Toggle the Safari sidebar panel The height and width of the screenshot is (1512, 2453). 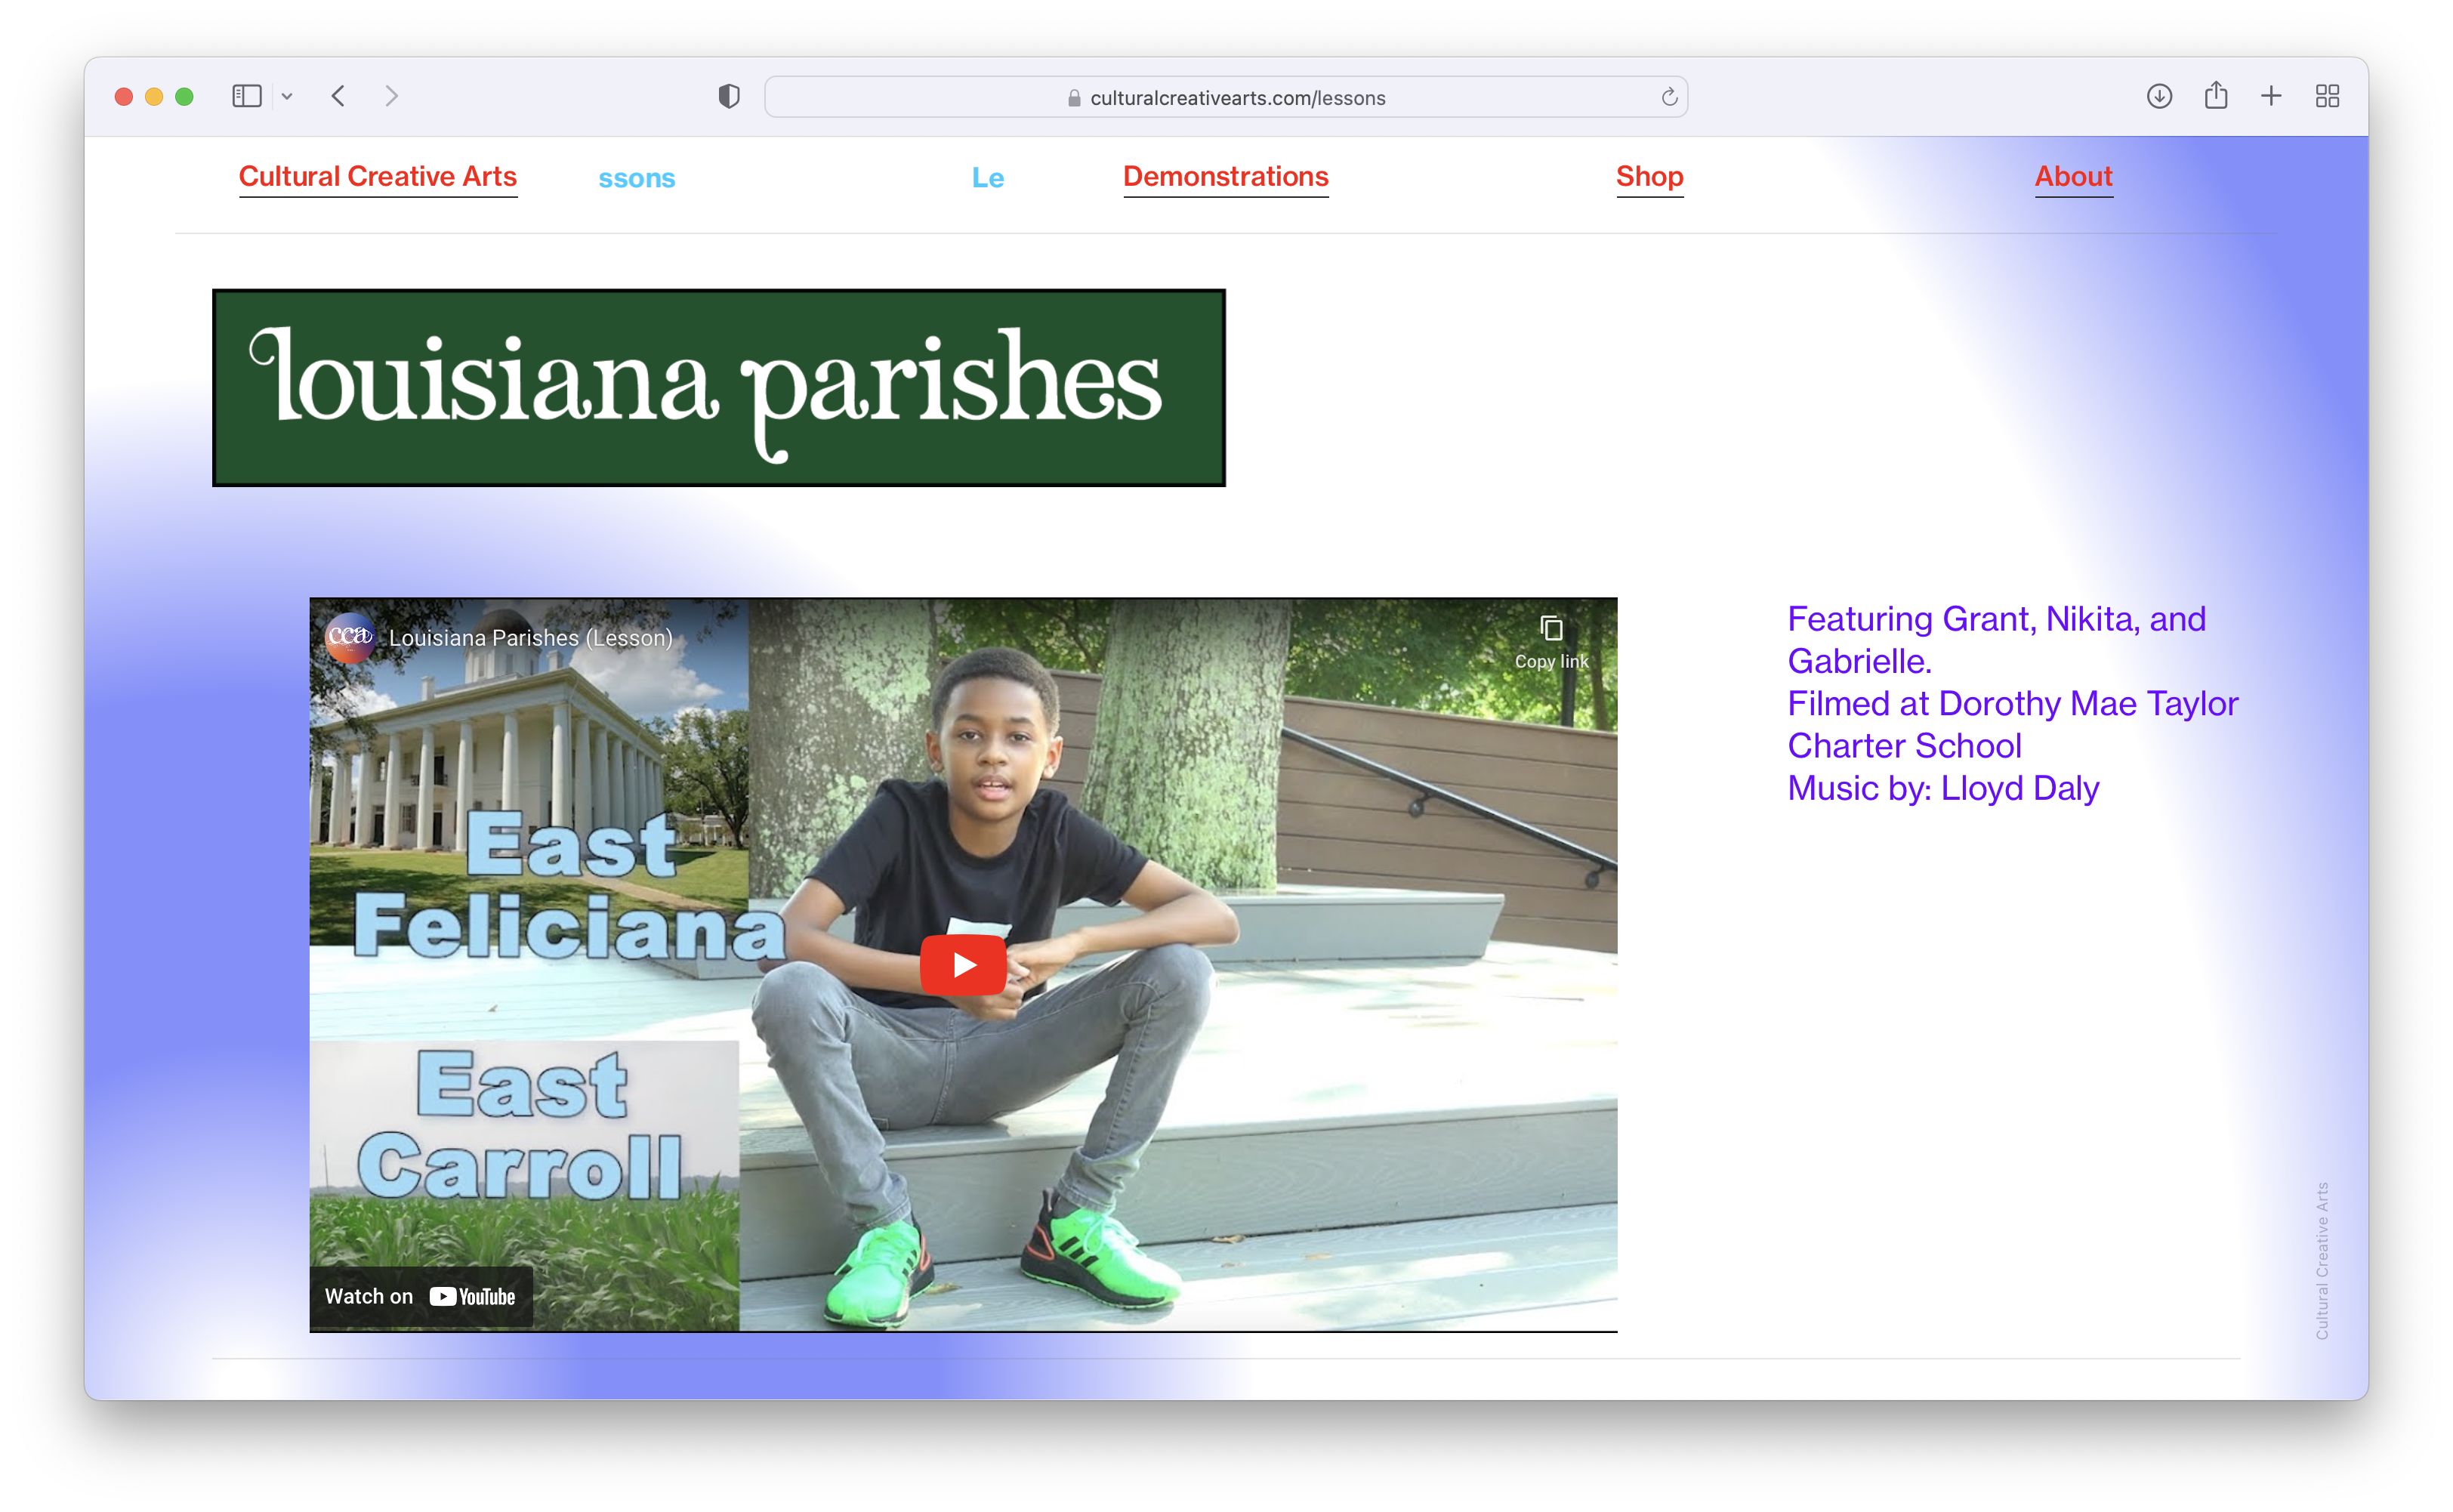tap(246, 96)
